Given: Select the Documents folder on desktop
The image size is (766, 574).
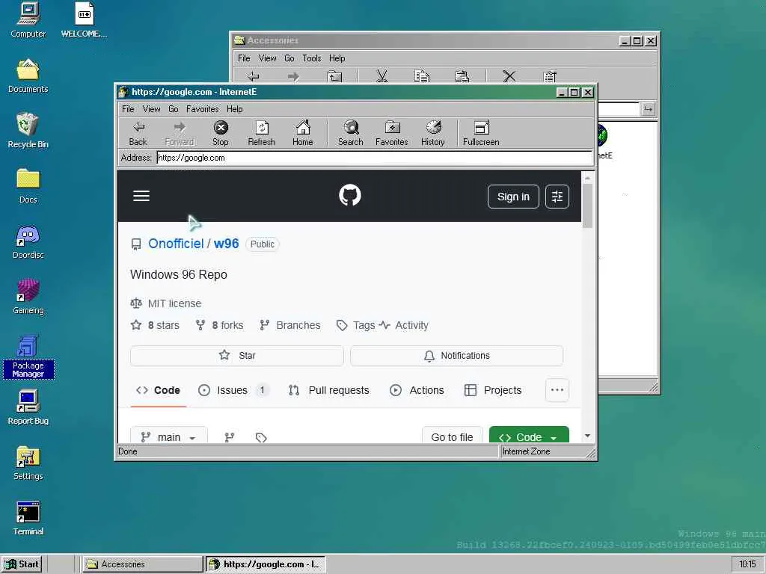Looking at the screenshot, I should [x=28, y=75].
